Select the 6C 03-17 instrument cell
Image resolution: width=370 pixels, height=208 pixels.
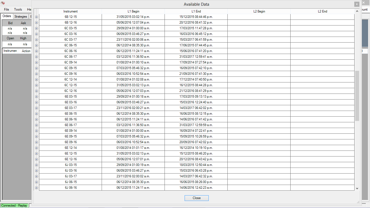[x=70, y=40]
